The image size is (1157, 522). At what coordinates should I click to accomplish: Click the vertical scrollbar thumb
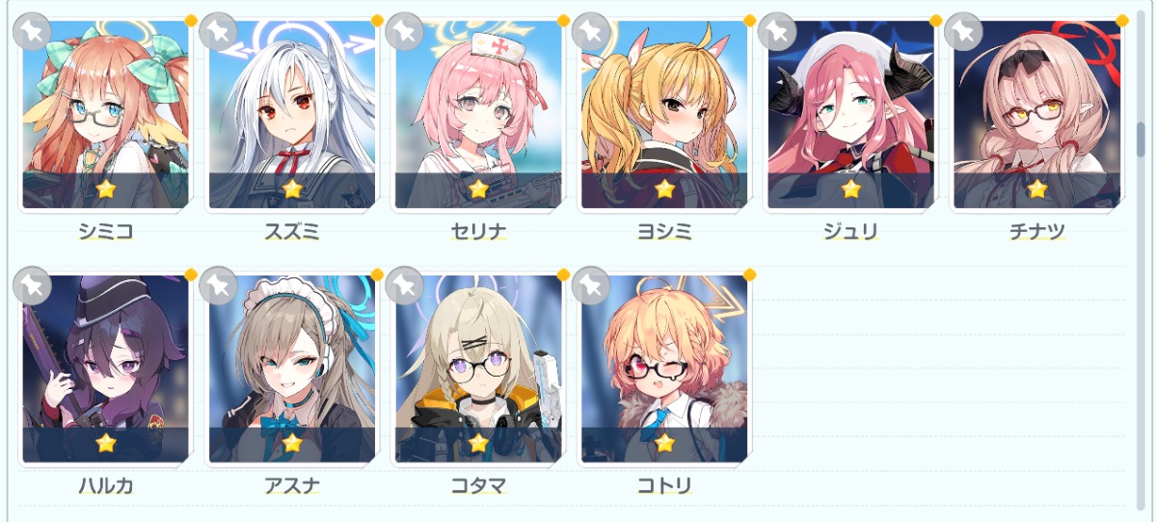(1140, 140)
